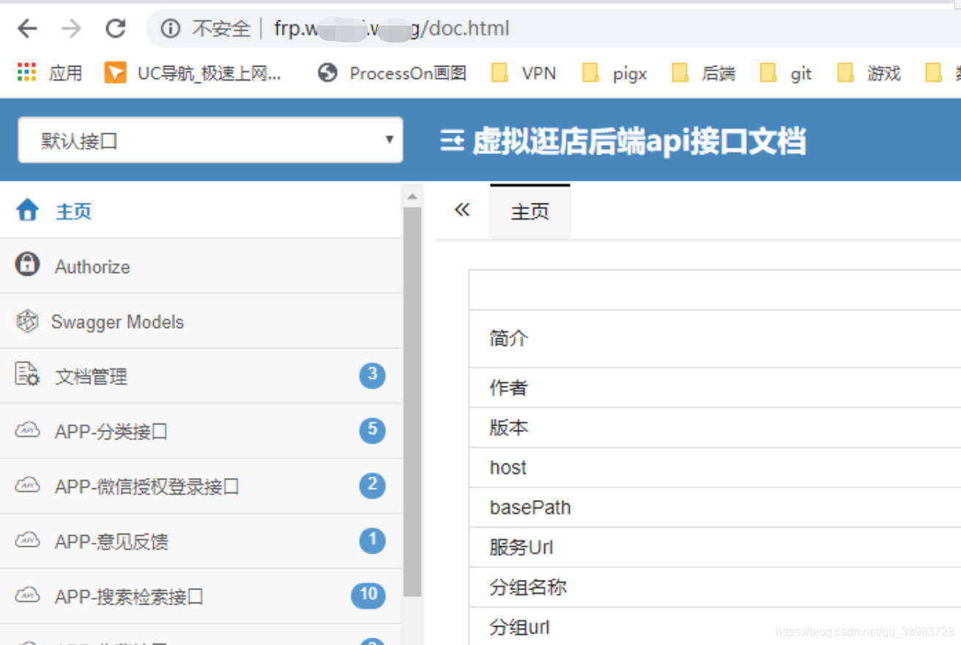Open the UC导航 bookmark

click(x=193, y=72)
